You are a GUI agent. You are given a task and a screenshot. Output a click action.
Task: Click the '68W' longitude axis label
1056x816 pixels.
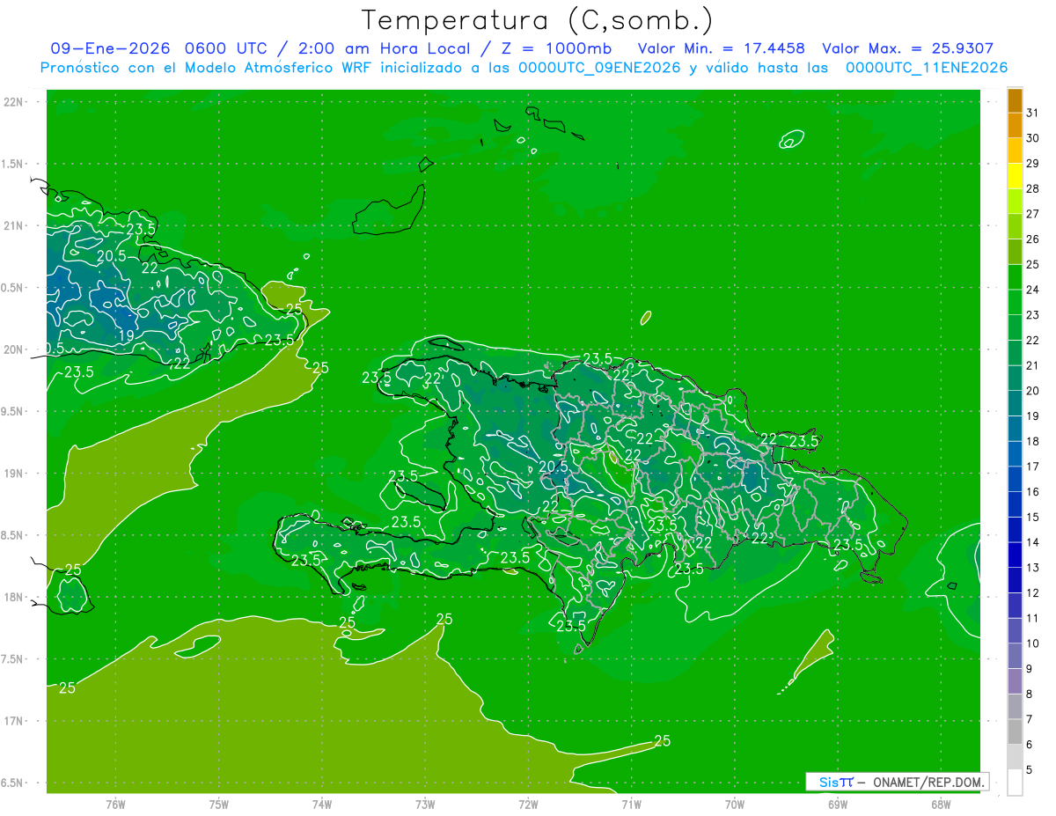click(941, 805)
